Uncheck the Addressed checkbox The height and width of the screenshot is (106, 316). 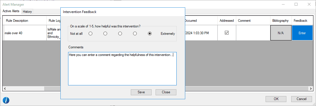[227, 33]
